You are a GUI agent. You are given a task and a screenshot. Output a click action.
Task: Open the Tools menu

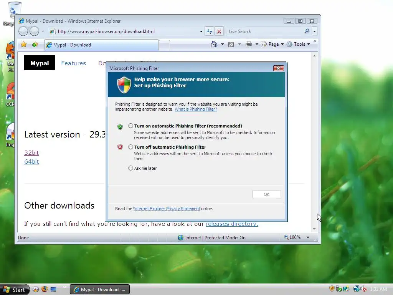[x=298, y=44]
